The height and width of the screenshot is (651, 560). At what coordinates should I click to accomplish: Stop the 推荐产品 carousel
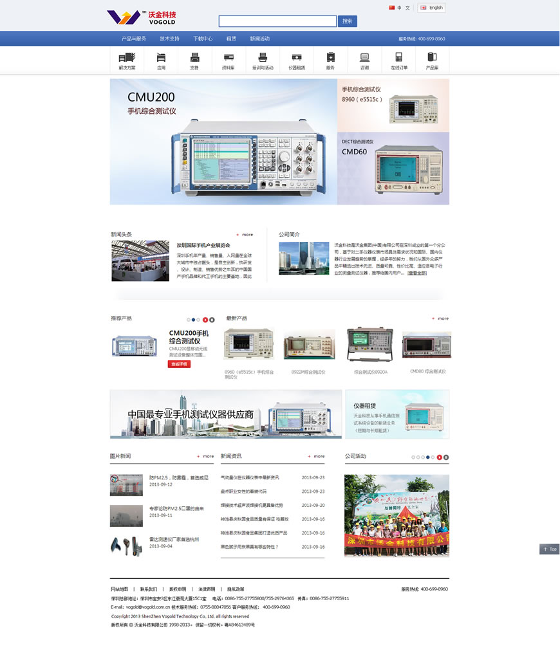[x=212, y=320]
